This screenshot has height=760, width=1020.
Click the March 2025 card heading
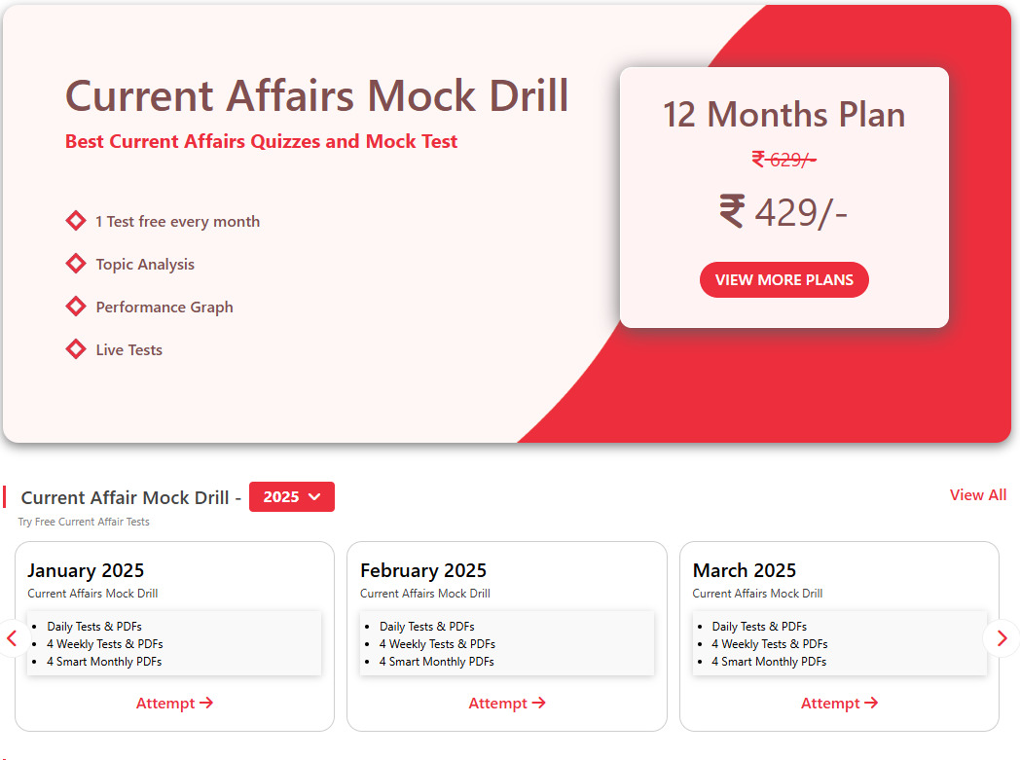tap(745, 570)
